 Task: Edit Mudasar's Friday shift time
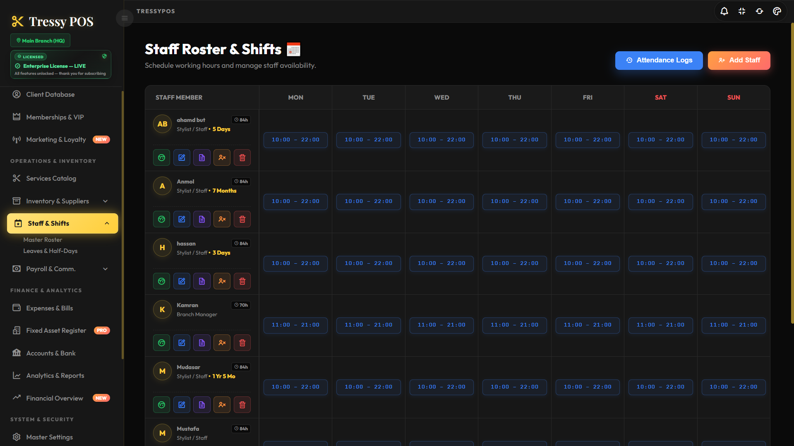tap(588, 387)
